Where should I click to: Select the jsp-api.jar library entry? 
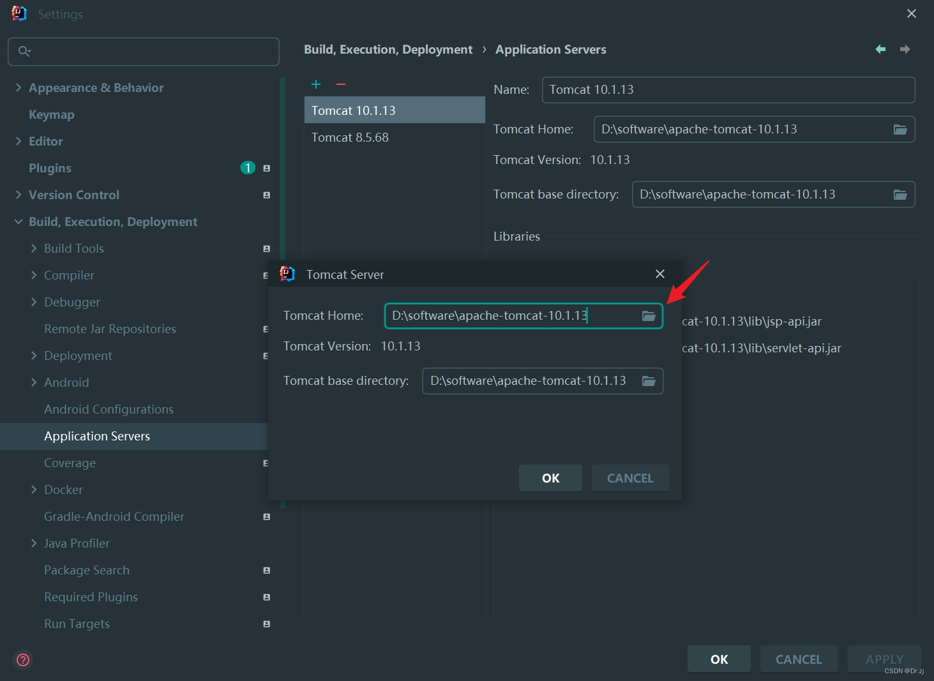coord(751,321)
